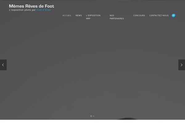
Task: Select the second slider dot
Action: coord(93,116)
